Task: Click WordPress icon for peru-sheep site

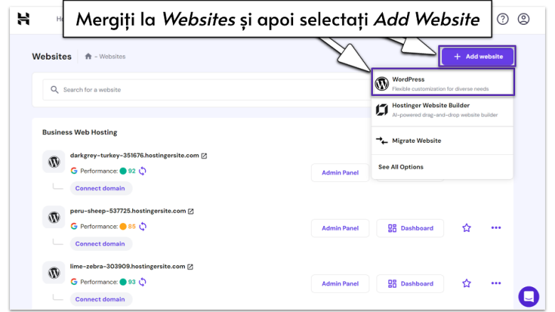Action: coord(54,217)
